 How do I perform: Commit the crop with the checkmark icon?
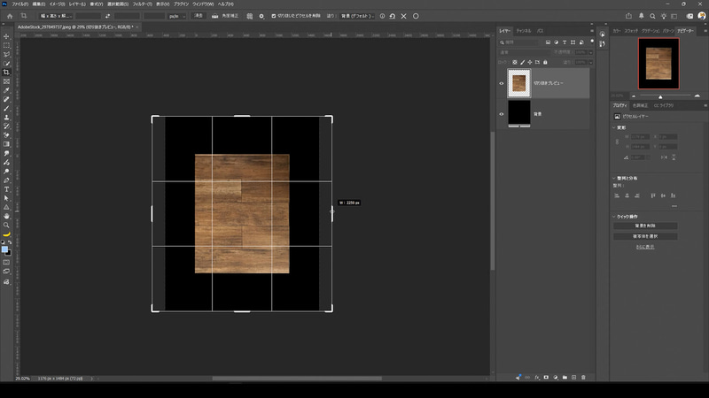click(416, 16)
